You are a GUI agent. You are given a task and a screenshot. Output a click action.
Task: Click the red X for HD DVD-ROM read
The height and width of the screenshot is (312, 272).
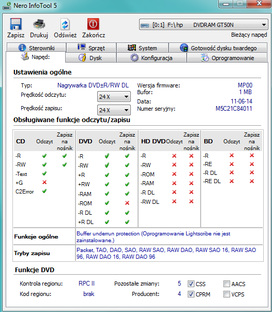[x=174, y=174]
